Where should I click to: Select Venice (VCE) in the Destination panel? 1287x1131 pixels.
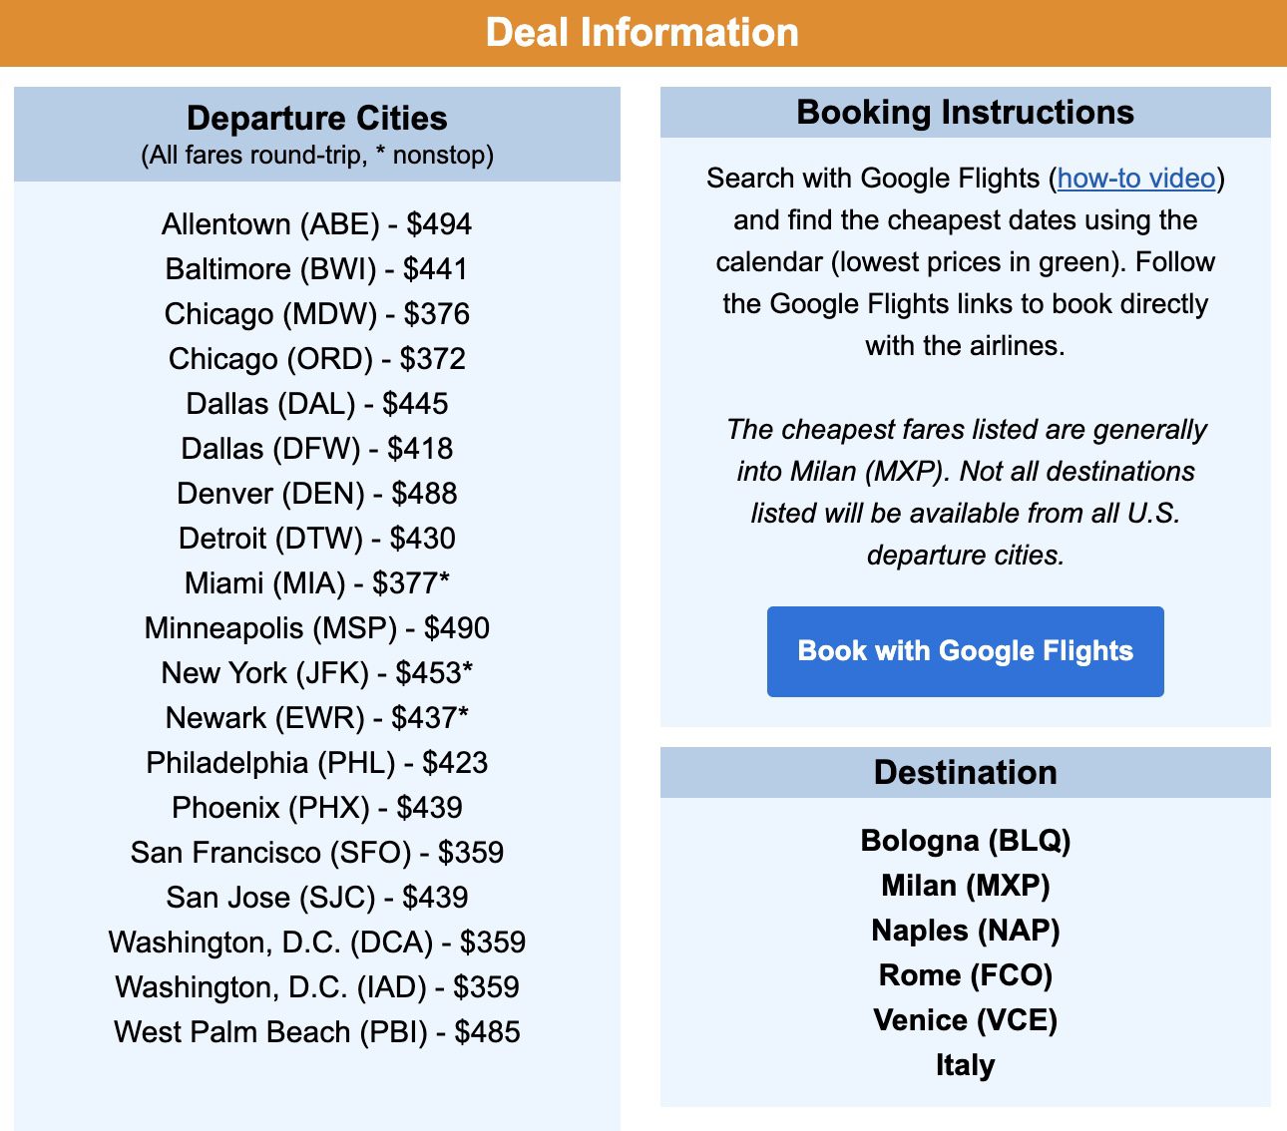click(966, 1020)
